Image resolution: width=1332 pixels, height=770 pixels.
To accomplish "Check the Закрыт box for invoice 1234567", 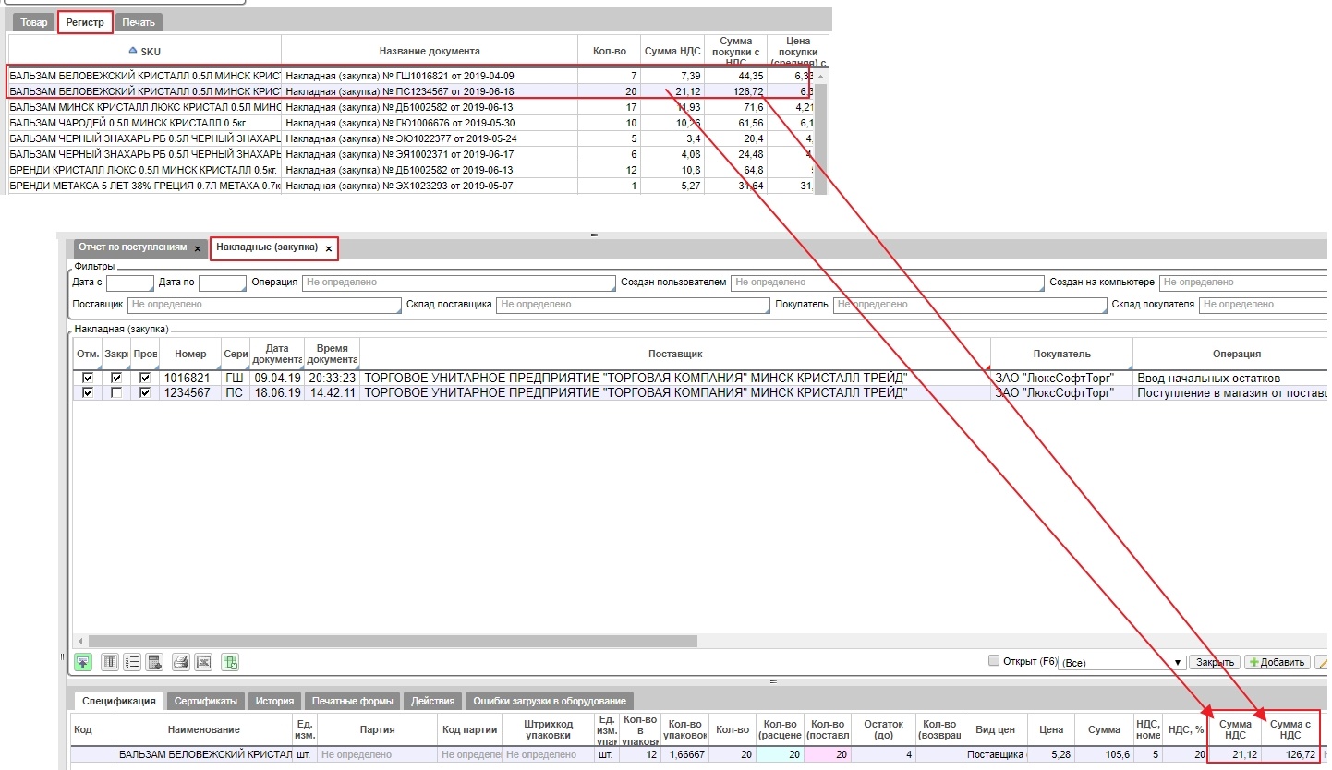I will tap(116, 392).
